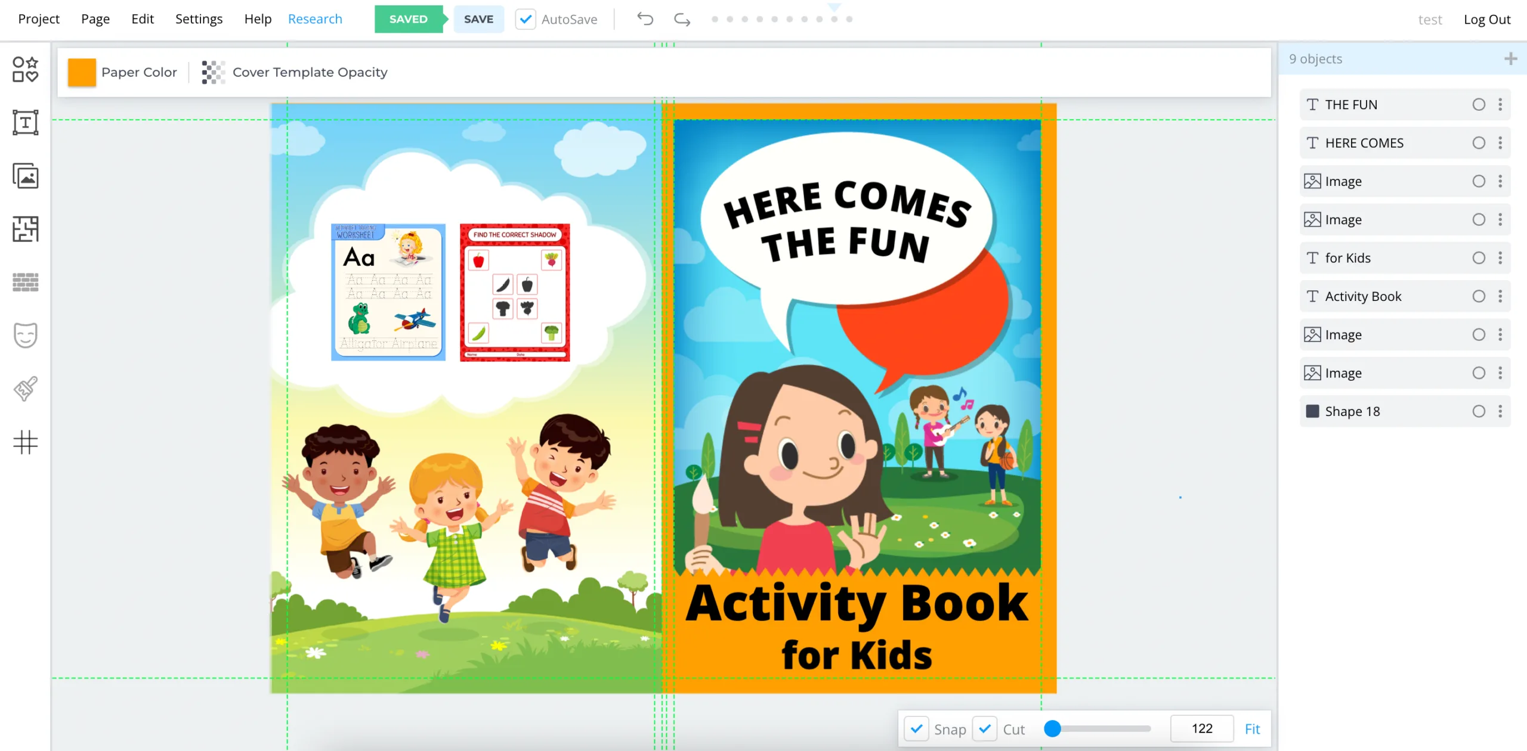Open the Elements panel at sidebar top

click(x=25, y=69)
